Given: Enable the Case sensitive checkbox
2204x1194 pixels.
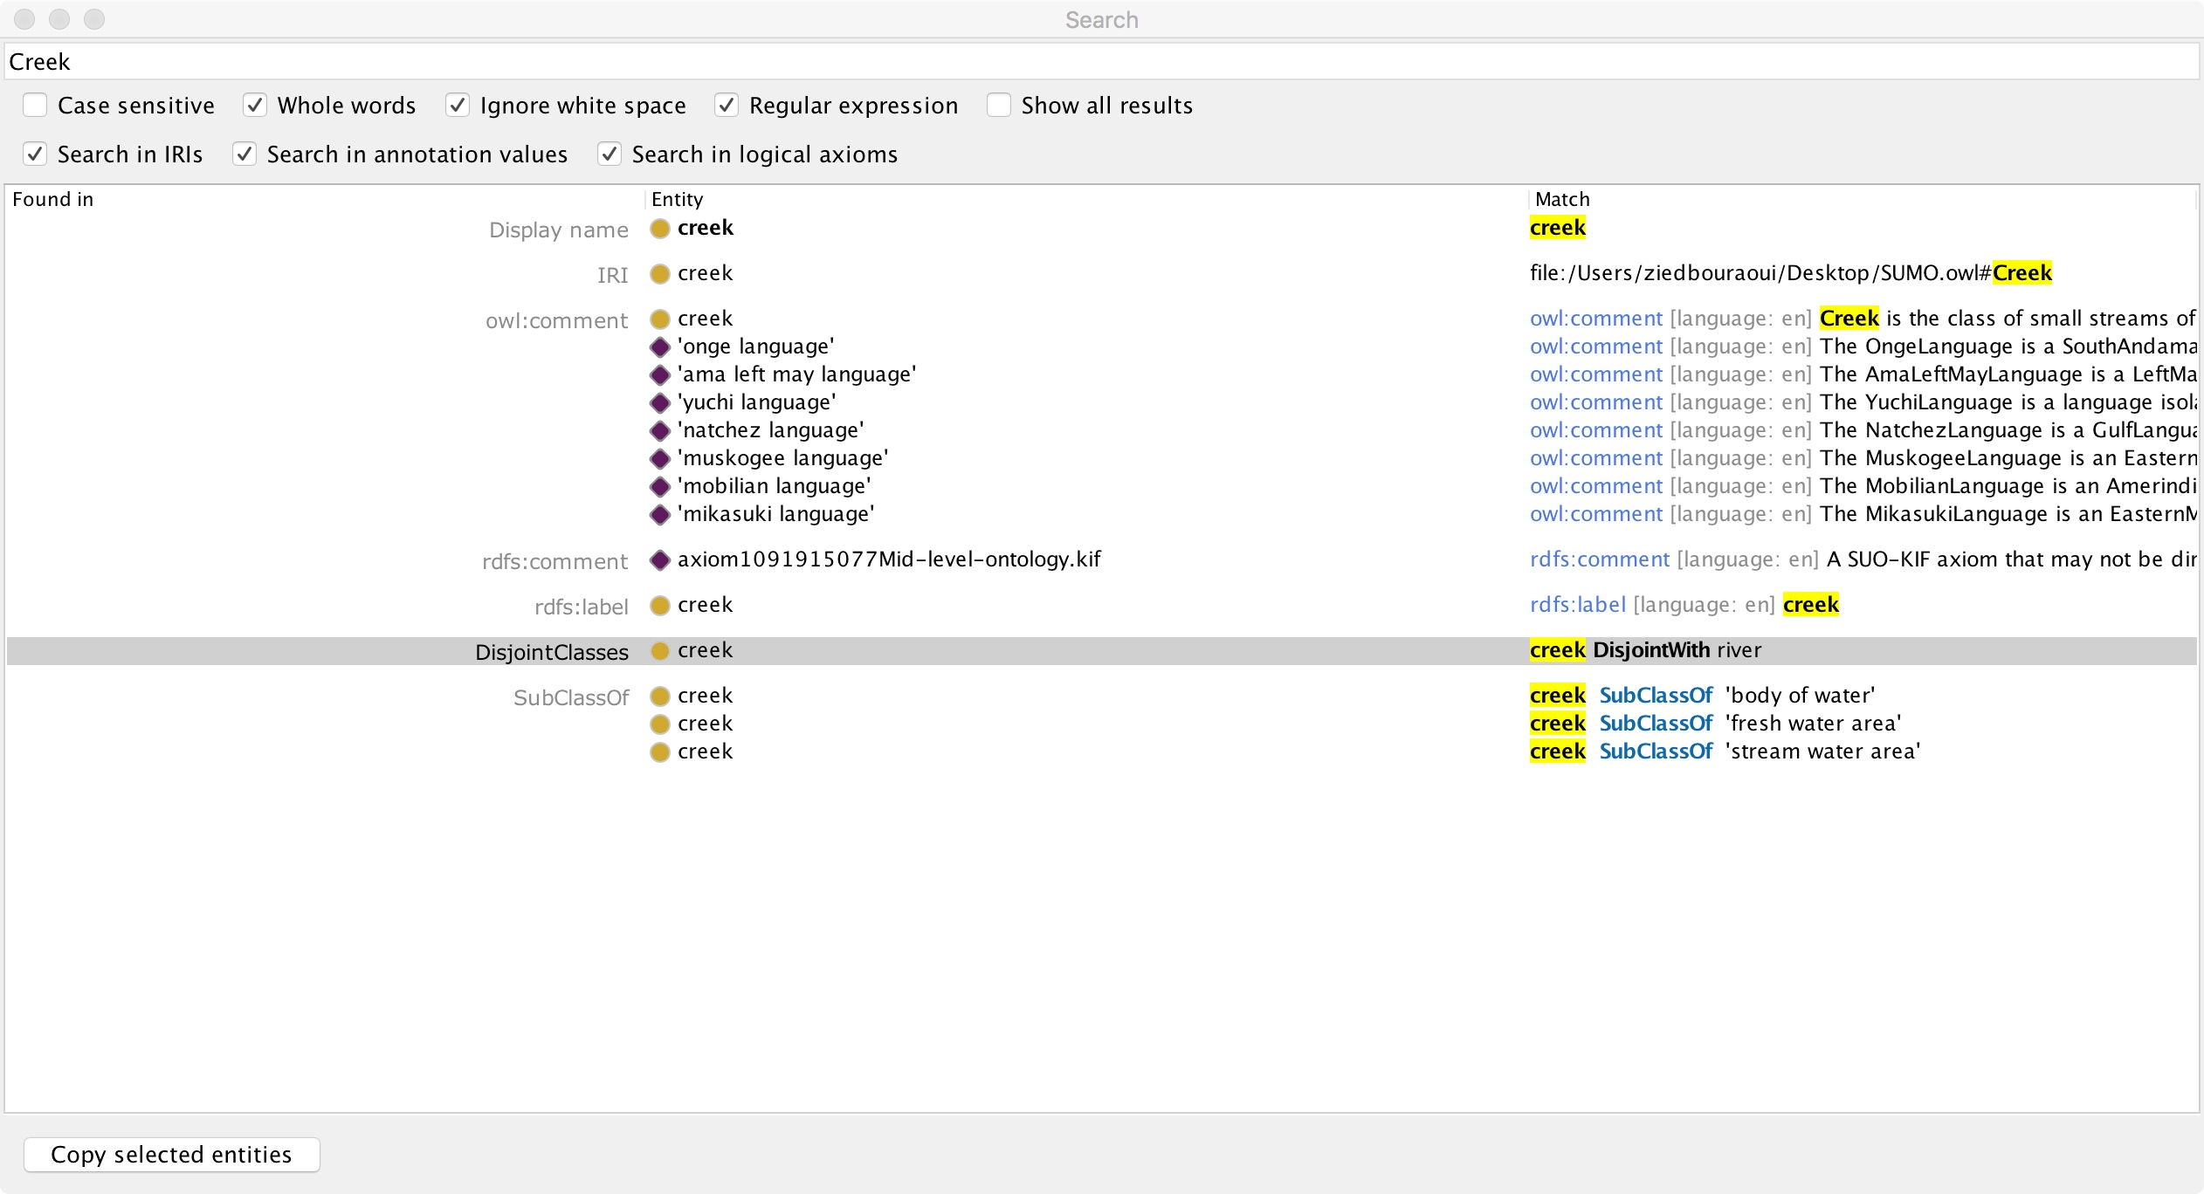Looking at the screenshot, I should (35, 106).
